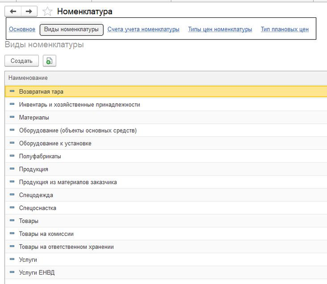Go to Типы цен номенклатуры

[x=220, y=29]
